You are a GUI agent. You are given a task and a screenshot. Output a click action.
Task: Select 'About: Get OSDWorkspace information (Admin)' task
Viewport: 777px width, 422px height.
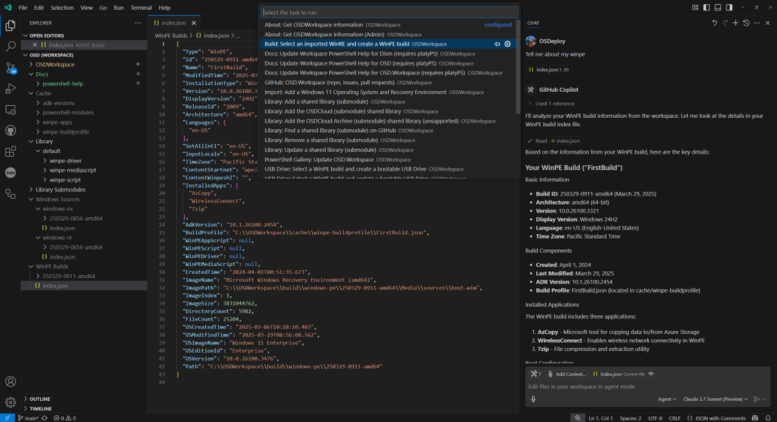(388, 34)
